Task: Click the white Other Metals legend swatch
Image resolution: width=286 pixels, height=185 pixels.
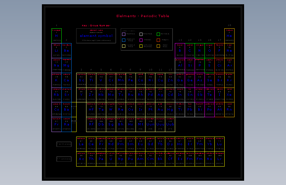Action: 141,34
